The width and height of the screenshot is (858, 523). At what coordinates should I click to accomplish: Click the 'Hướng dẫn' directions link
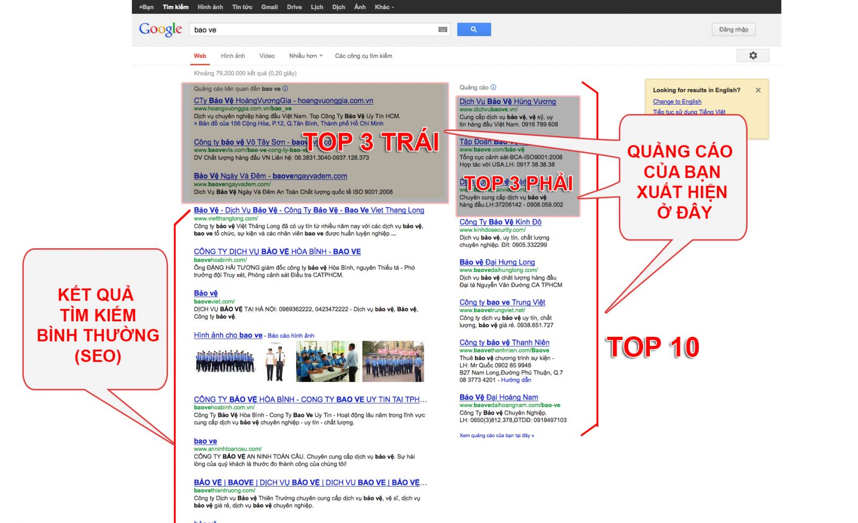tap(516, 380)
